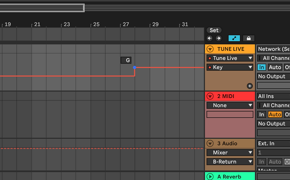Set 3 Audio monitor to In
290x180 pixels.
(262, 162)
